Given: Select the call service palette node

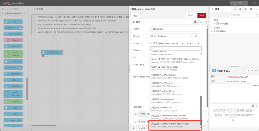Looking at the screenshot, I should pyautogui.click(x=13, y=28).
